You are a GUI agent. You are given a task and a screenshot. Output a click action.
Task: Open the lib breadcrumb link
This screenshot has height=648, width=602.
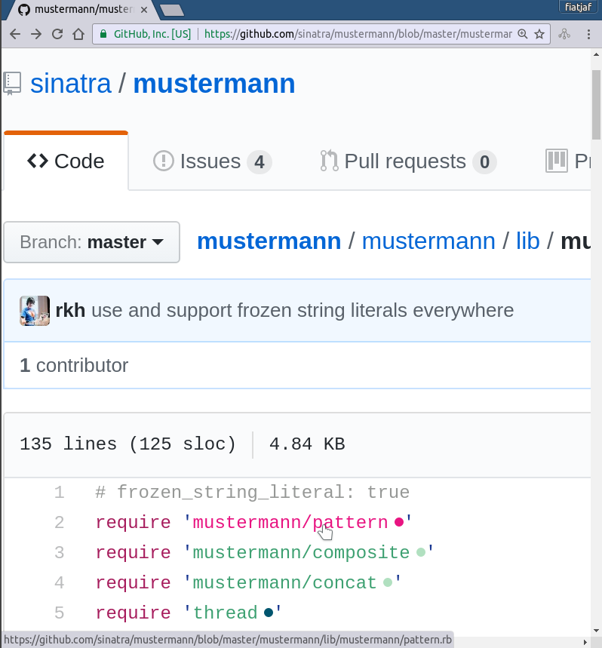click(527, 241)
